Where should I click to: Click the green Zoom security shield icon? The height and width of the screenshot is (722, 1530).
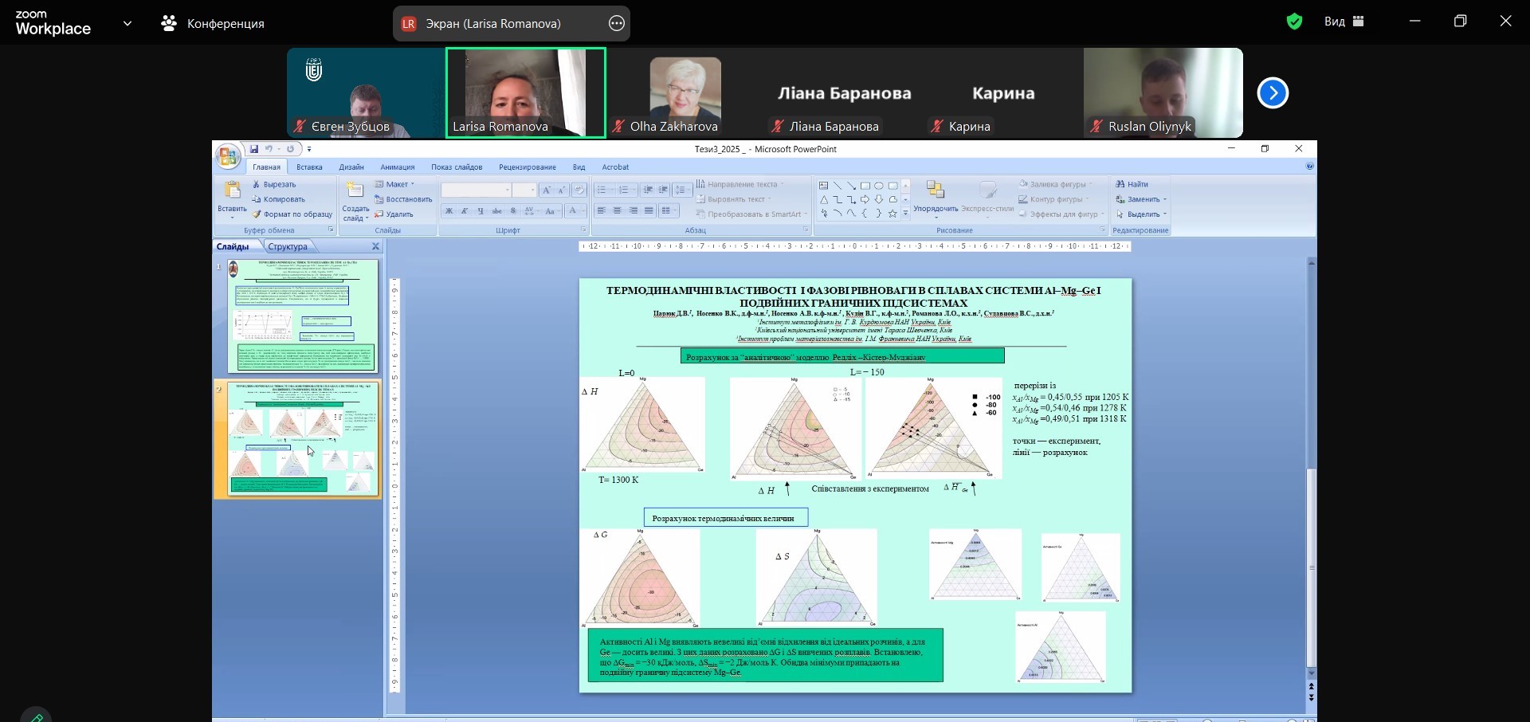tap(1294, 22)
